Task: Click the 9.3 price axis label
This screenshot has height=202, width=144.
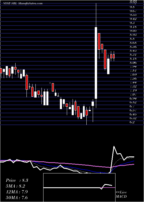Action: tap(132, 23)
